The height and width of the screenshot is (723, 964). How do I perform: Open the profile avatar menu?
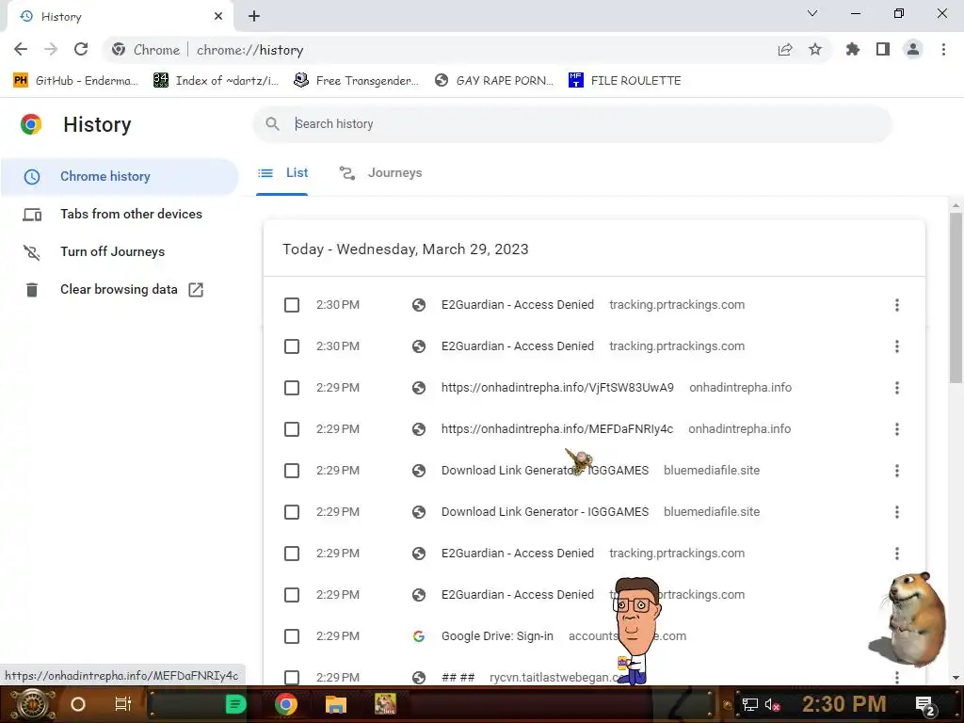tap(913, 50)
